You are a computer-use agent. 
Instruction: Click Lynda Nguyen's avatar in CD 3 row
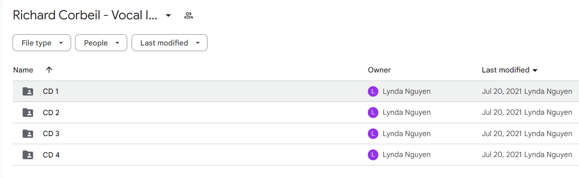point(373,133)
